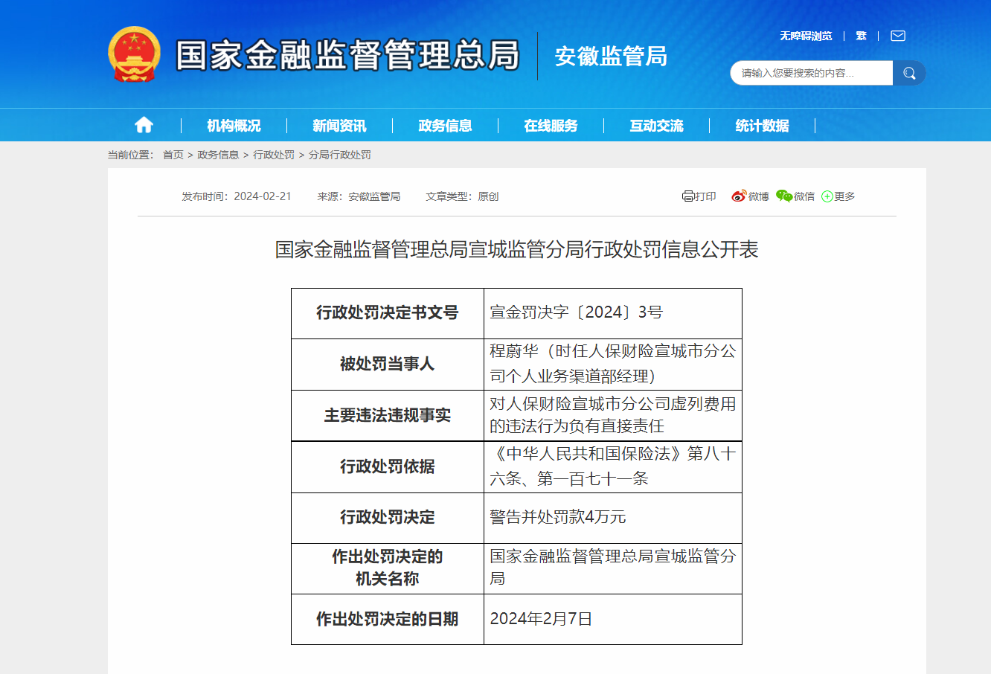The image size is (991, 674).
Task: Go to 首页 in breadcrumb
Action: [173, 155]
